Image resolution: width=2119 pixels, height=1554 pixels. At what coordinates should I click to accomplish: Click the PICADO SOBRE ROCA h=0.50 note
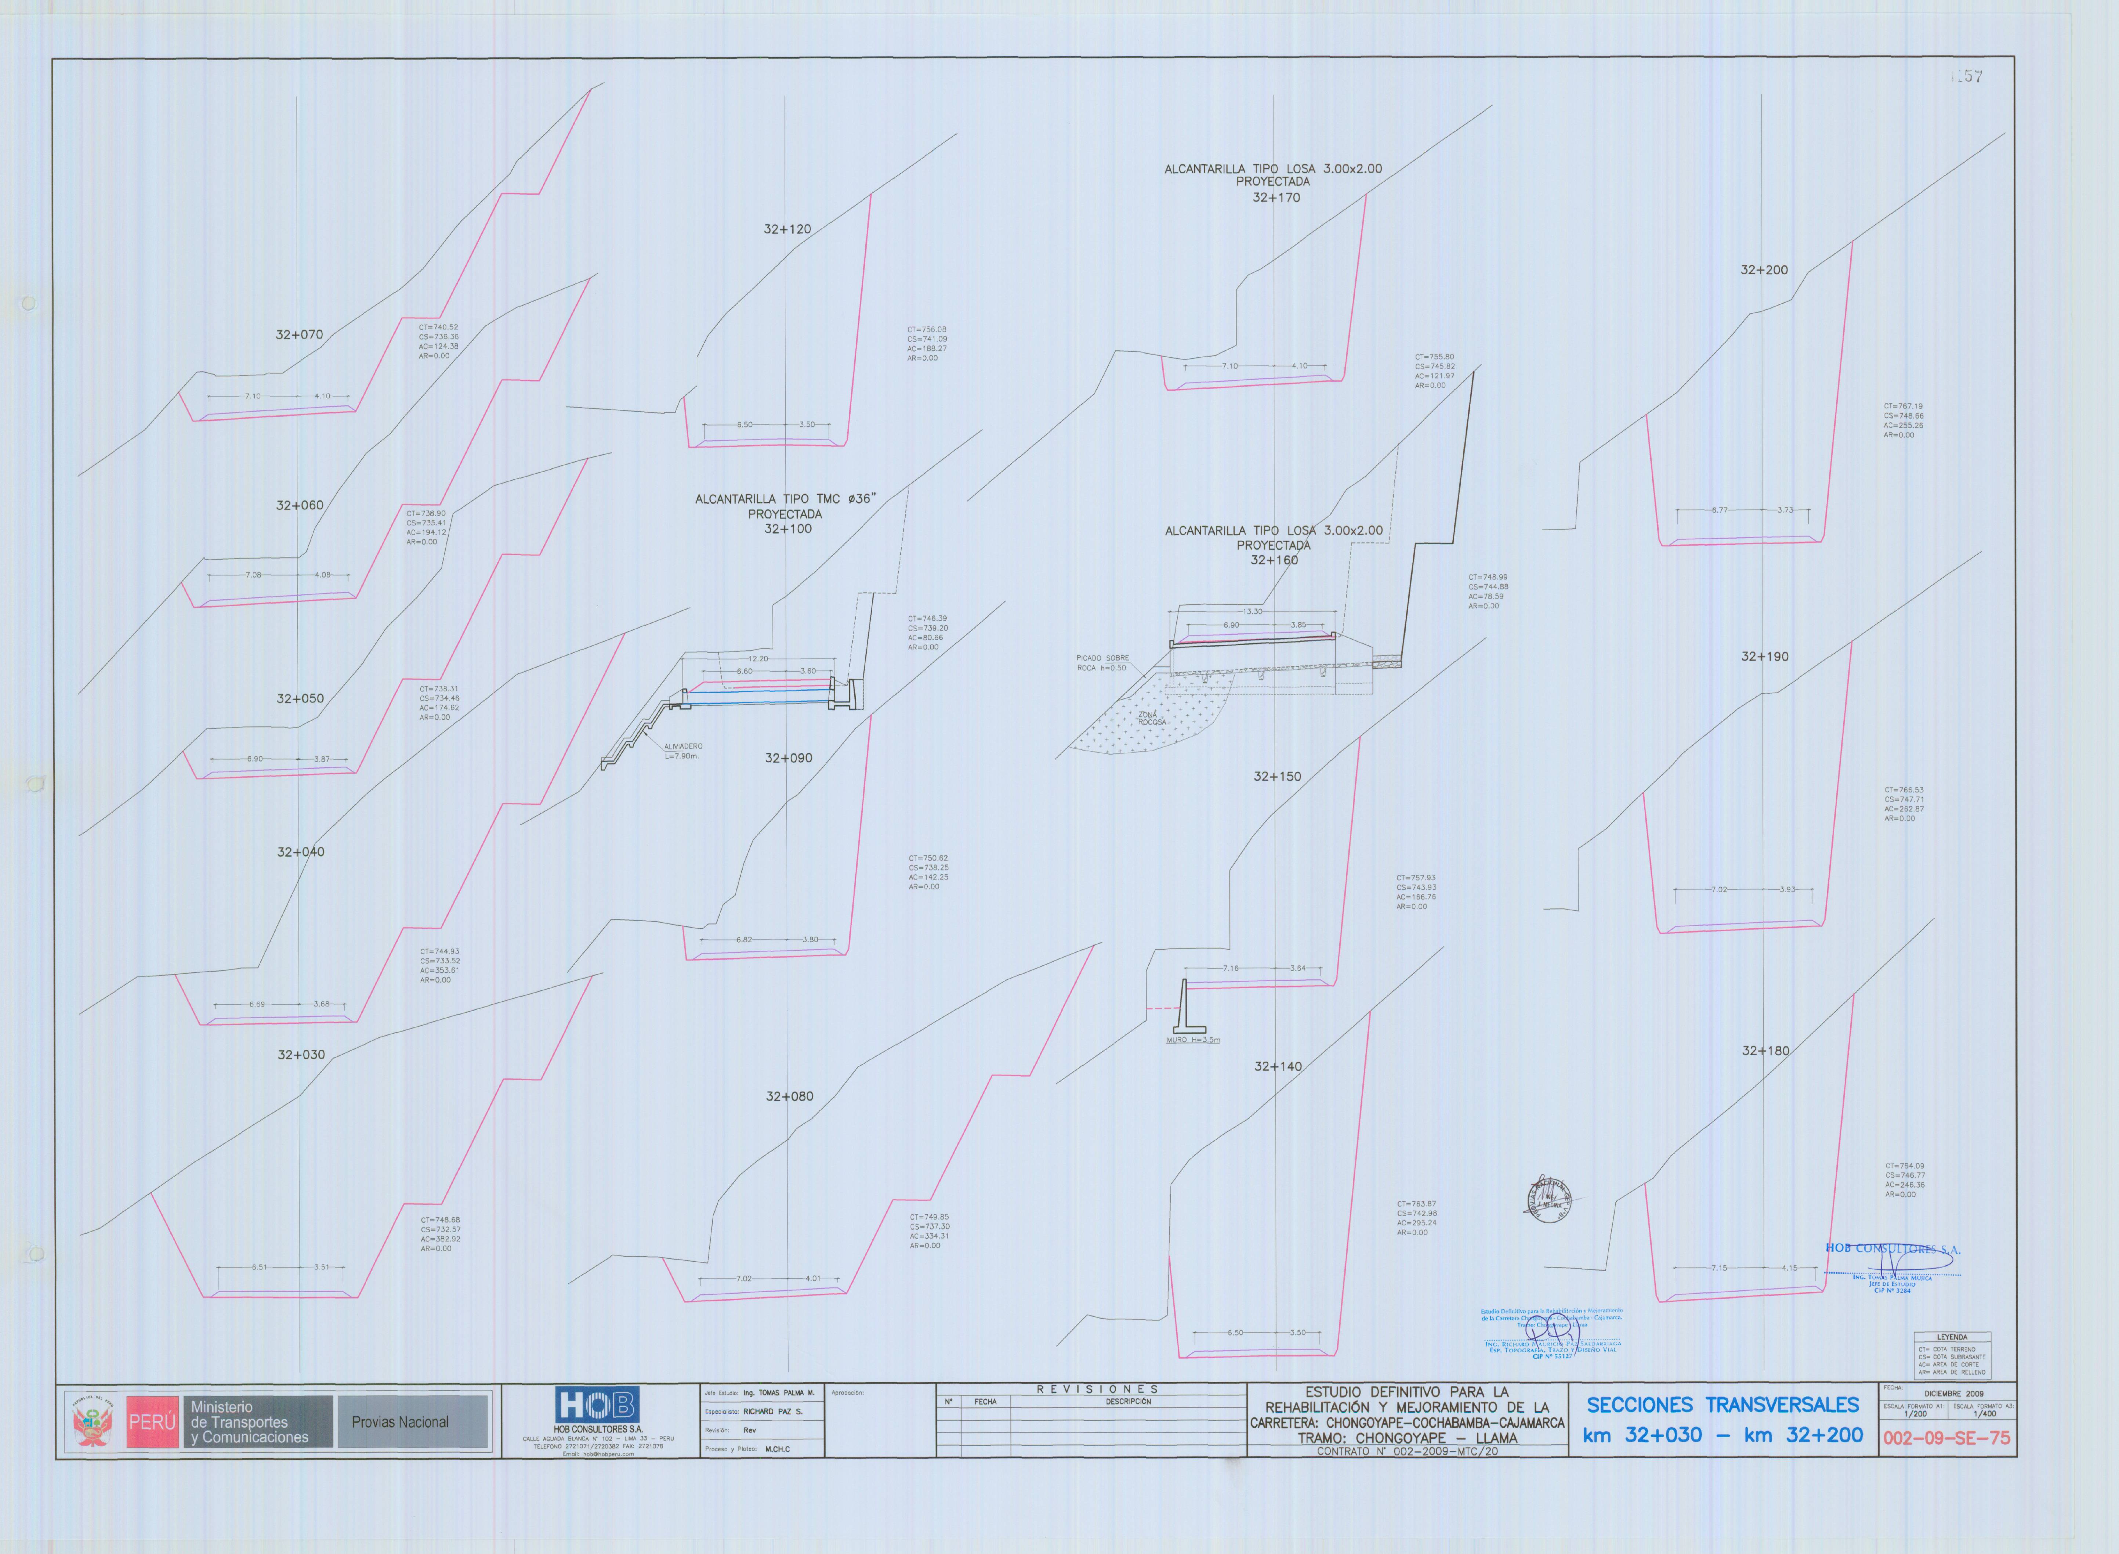tap(1102, 663)
